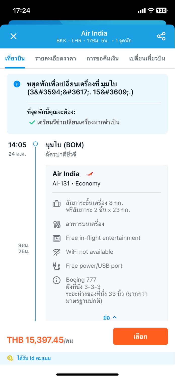Open the การขอคืนเงิน tab

tap(102, 59)
